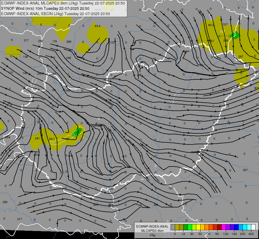Click the legend tick label '50'

tap(200, 234)
